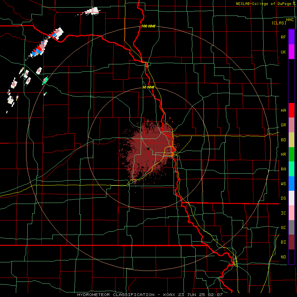The image size is (297, 297).
Task: Click the WS legend label
Action: pyautogui.click(x=283, y=183)
